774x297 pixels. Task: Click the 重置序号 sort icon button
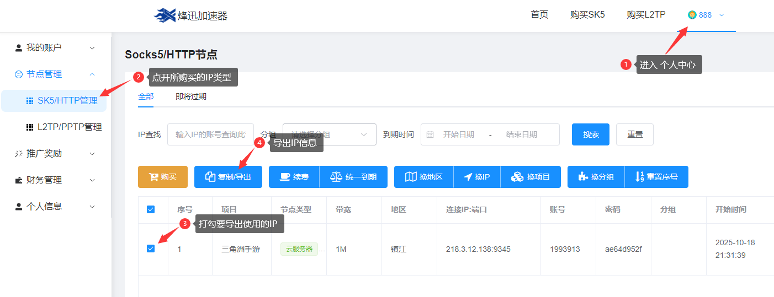pyautogui.click(x=656, y=177)
